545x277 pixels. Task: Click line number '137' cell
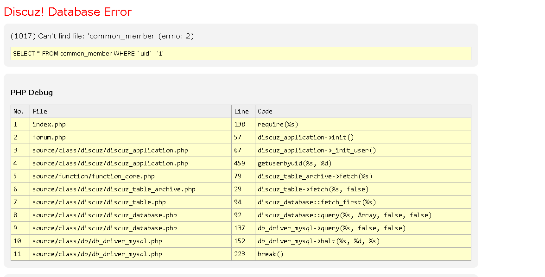pos(243,228)
